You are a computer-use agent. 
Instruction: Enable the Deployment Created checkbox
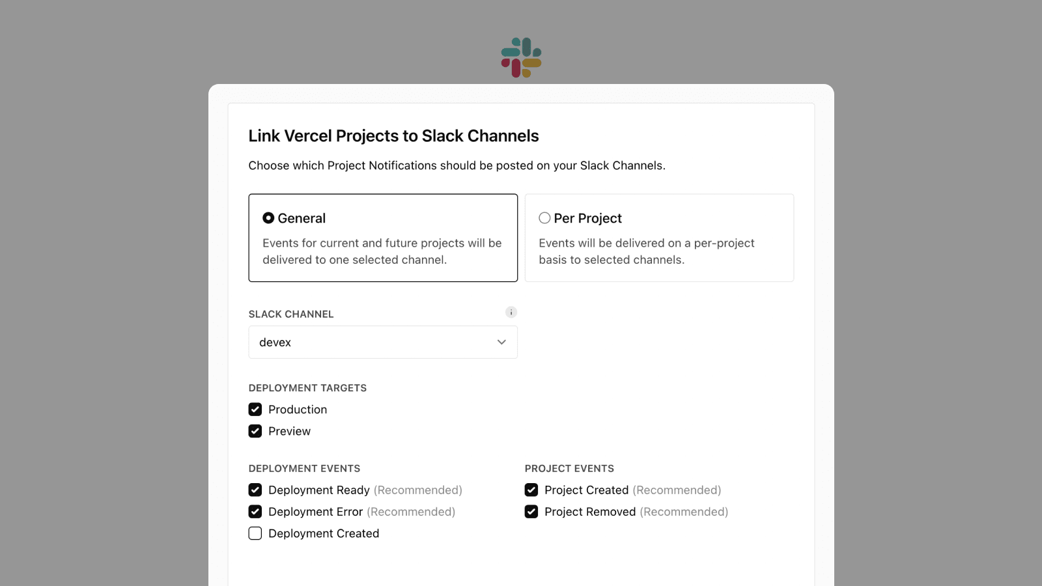pos(255,533)
